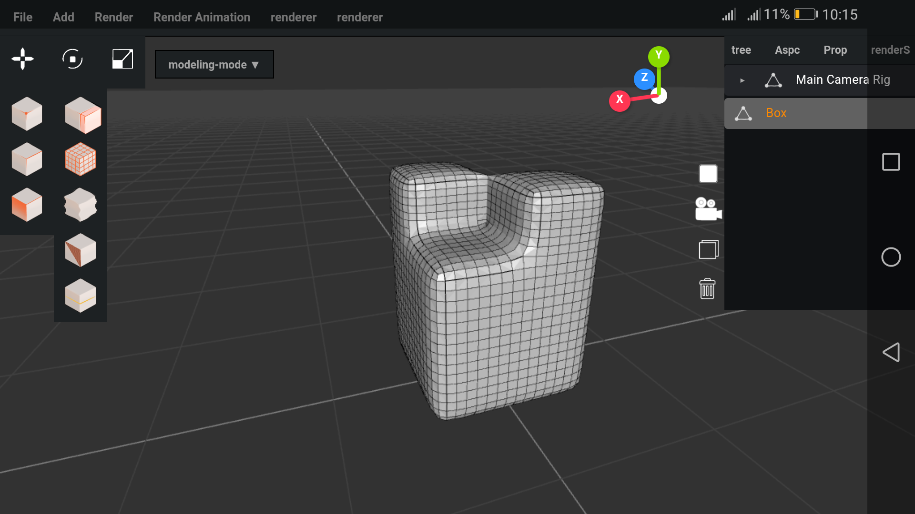Click the camera view icon
The image size is (915, 514).
coord(708,210)
